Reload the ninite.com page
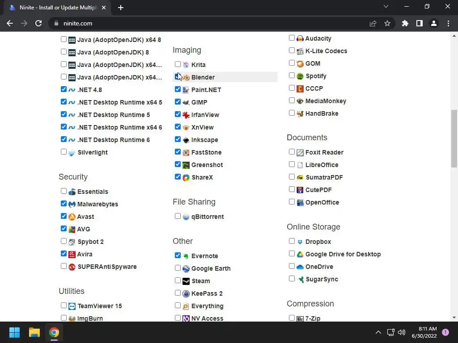The image size is (458, 343). coord(38,23)
